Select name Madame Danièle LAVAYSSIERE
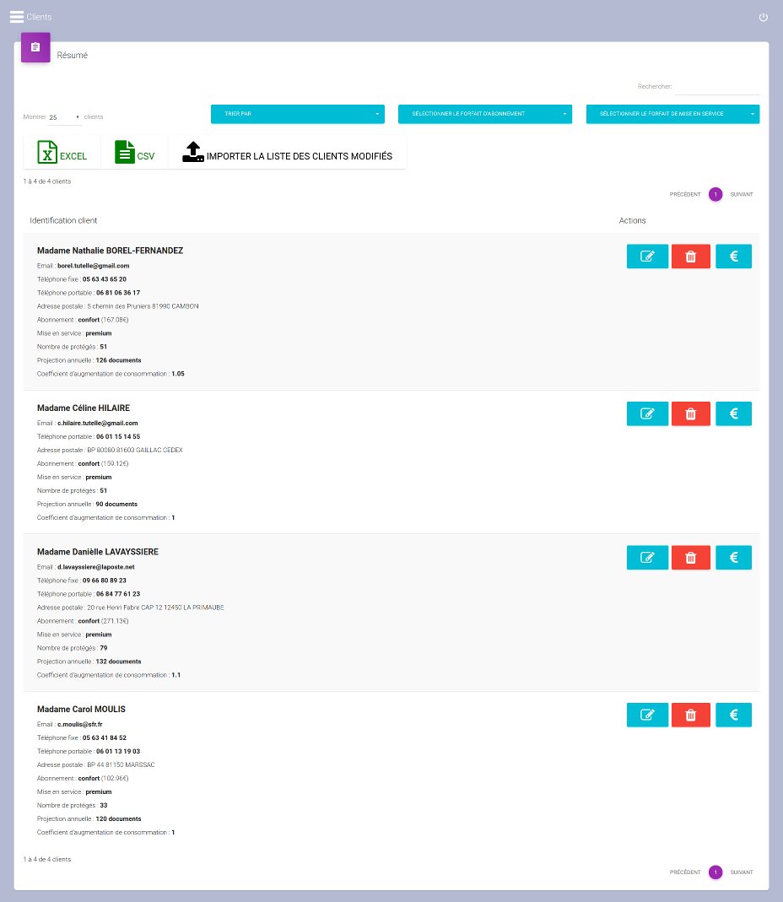 tap(98, 552)
